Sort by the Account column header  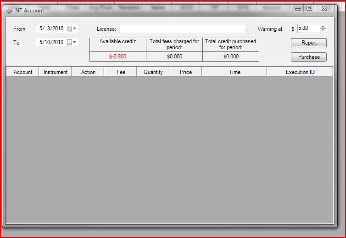click(23, 72)
